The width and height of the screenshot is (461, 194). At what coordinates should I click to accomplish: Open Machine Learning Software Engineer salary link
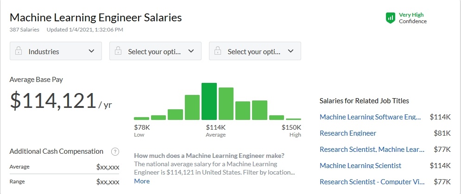click(x=370, y=117)
